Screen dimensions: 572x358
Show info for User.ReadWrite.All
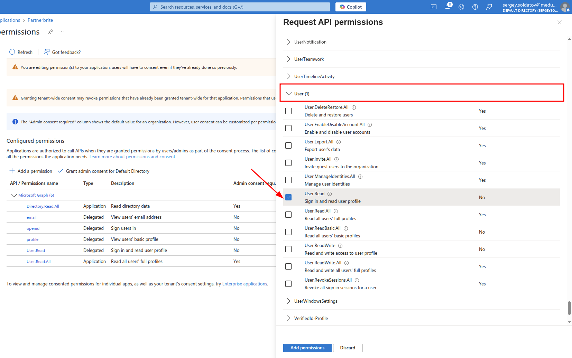[347, 263]
